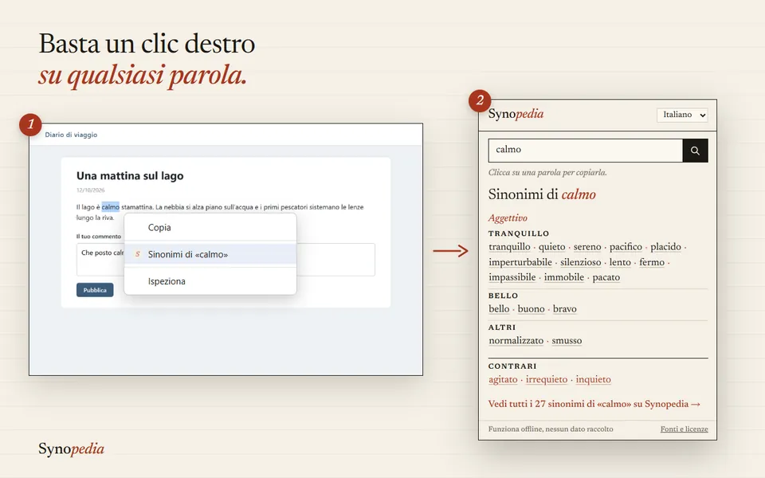Copy the antonym inquieto

click(593, 379)
